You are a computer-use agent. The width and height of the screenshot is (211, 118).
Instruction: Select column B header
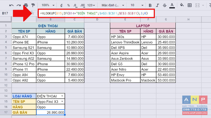coord(50,19)
